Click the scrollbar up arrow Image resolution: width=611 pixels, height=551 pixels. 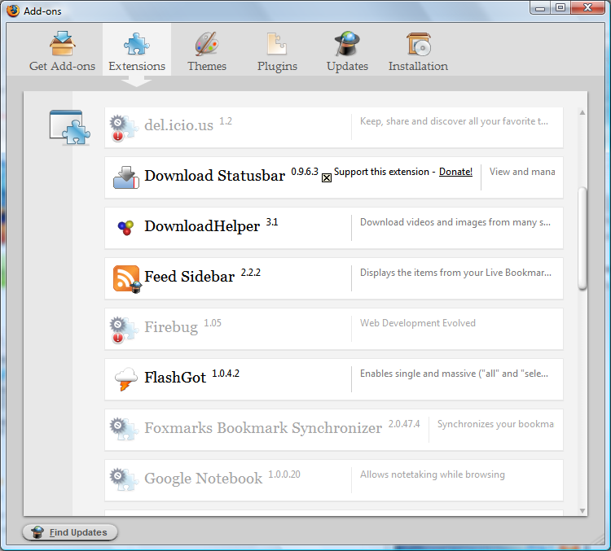click(x=582, y=113)
